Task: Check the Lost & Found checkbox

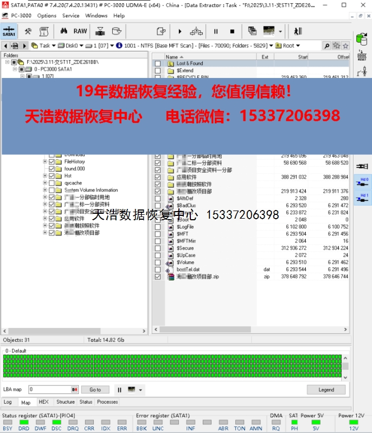Action: click(158, 63)
